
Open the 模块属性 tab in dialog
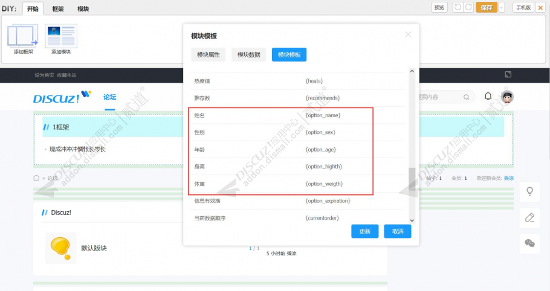click(x=209, y=54)
